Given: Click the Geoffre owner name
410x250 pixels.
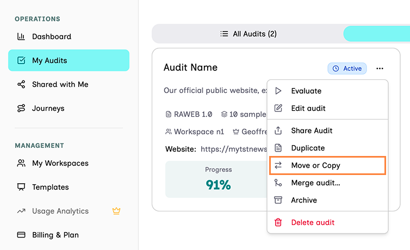Looking at the screenshot, I should [x=254, y=132].
